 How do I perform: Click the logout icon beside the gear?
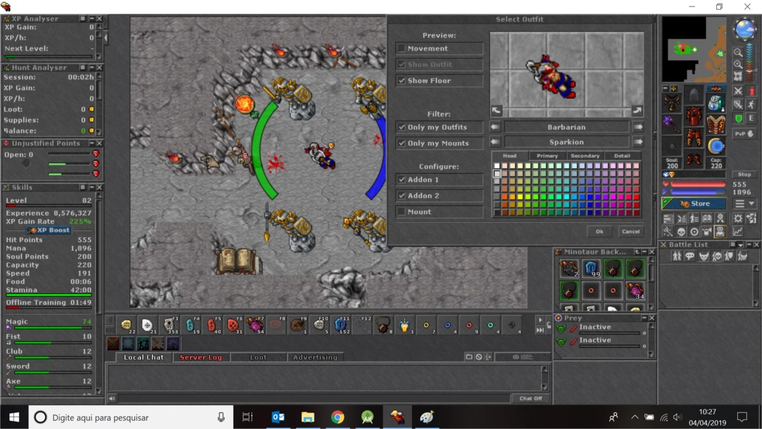coord(751,219)
